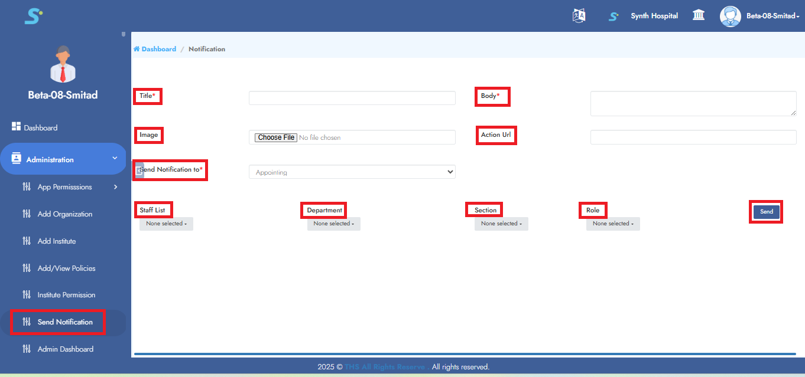Click the language translate icon in header
The width and height of the screenshot is (805, 377).
579,16
